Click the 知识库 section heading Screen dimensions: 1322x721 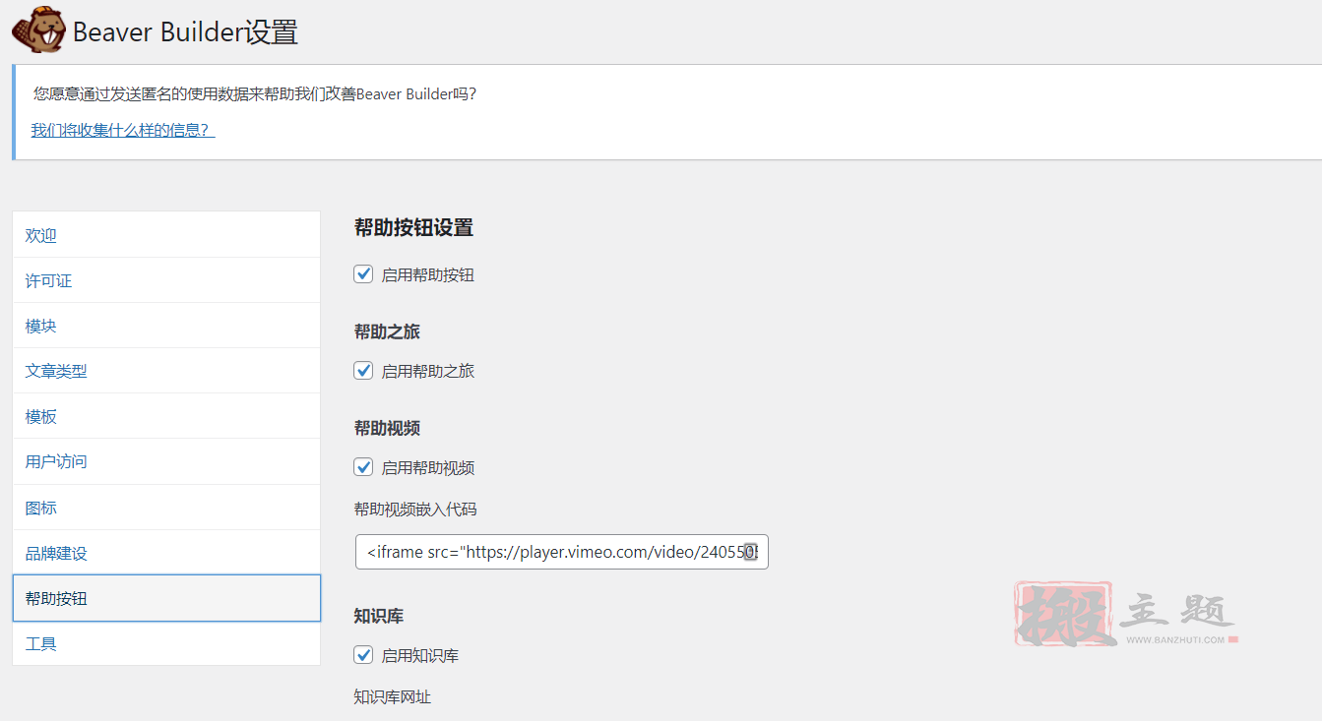379,616
